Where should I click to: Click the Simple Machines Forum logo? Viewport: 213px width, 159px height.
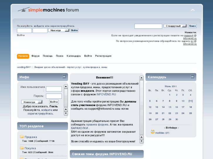pyautogui.click(x=48, y=10)
